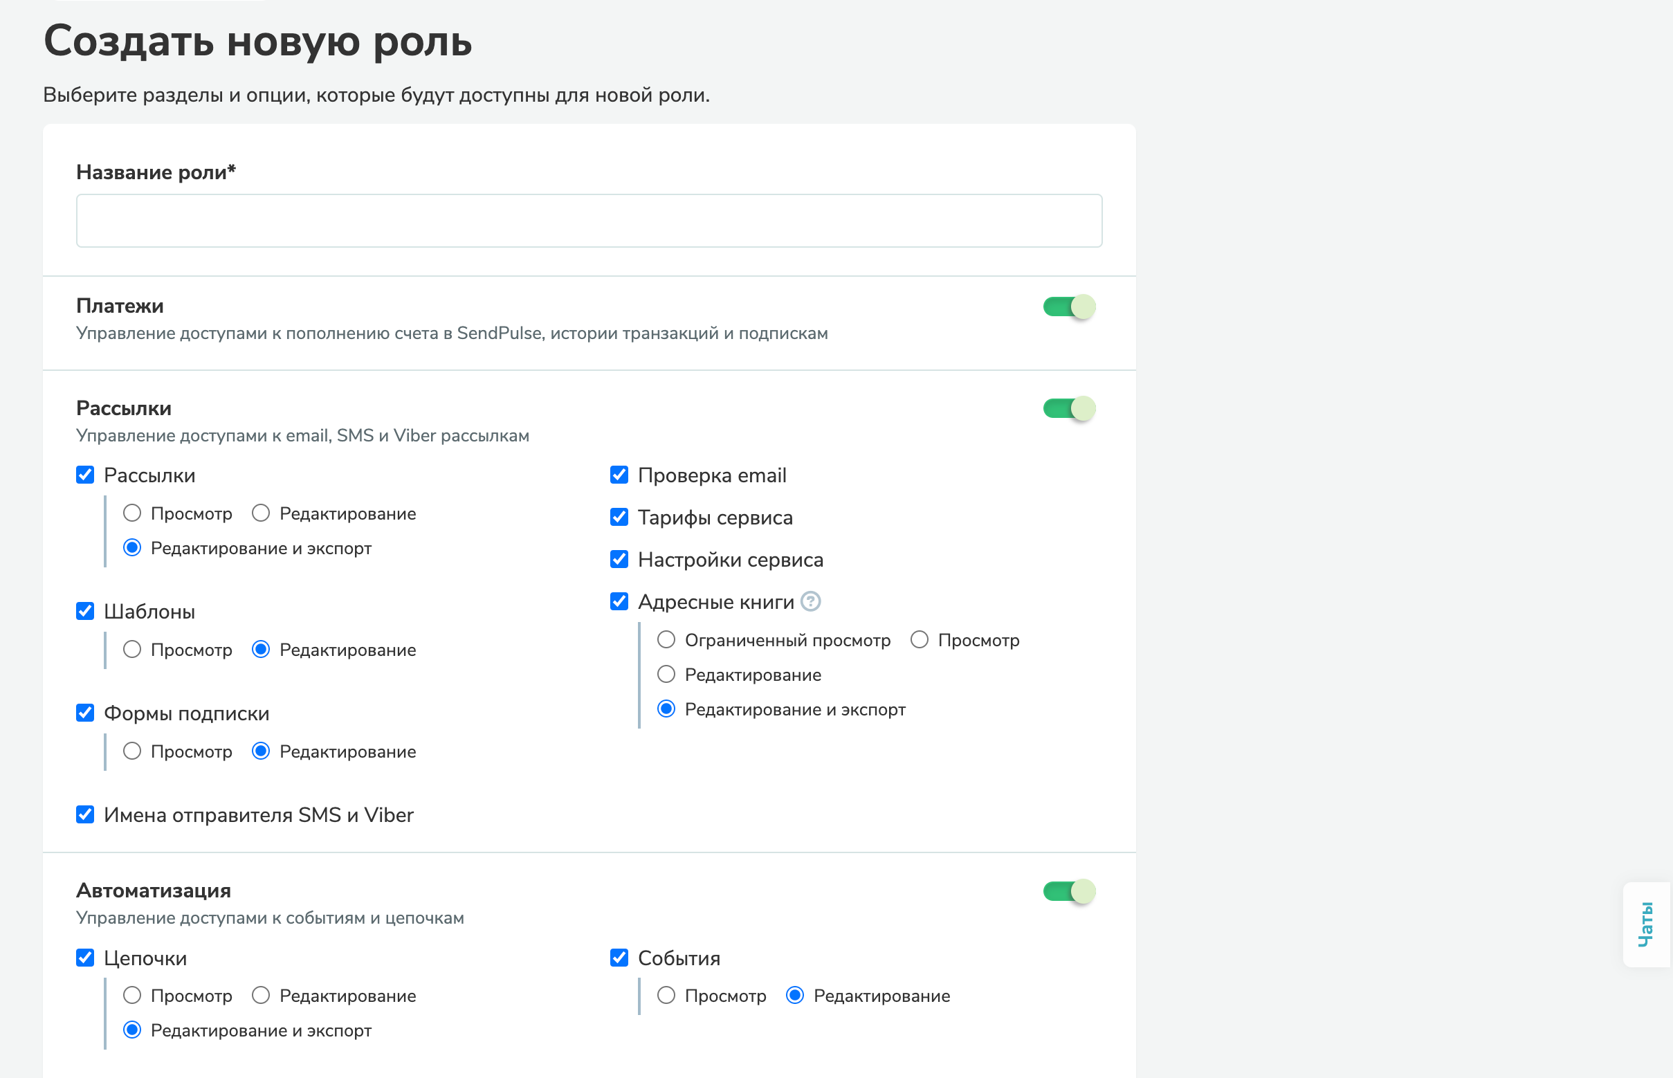Image resolution: width=1673 pixels, height=1078 pixels.
Task: Uncheck the Настройки сервиса checkbox
Action: pos(619,559)
